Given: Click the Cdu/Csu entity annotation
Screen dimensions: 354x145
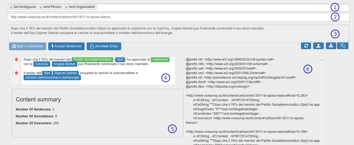Looking at the screenshot, I should pos(42,64).
